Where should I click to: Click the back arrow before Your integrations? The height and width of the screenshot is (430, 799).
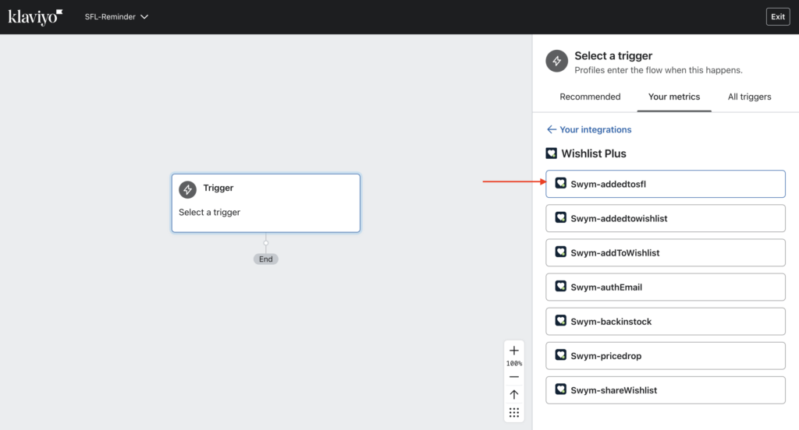[552, 130]
